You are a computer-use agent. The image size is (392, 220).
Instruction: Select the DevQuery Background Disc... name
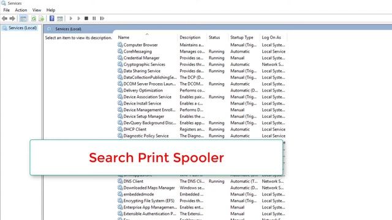click(x=149, y=123)
